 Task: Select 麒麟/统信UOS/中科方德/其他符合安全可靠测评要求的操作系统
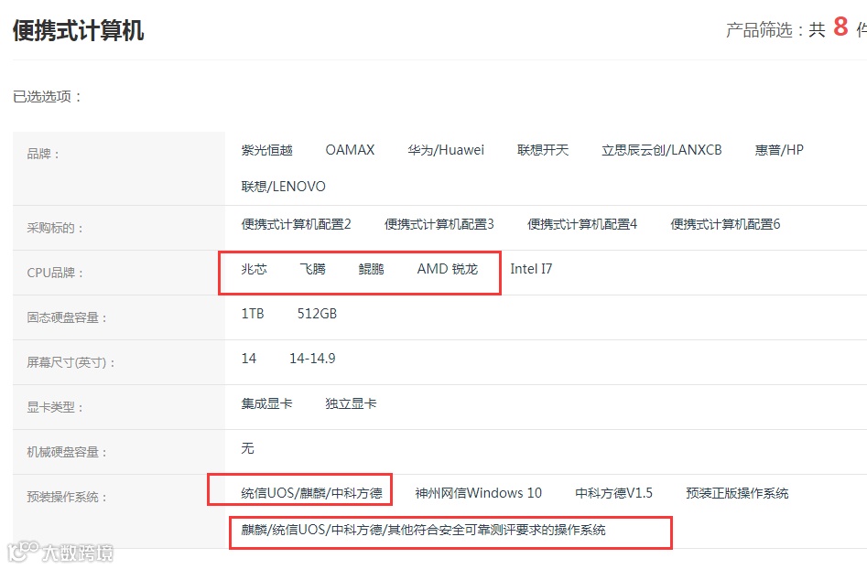click(x=424, y=531)
